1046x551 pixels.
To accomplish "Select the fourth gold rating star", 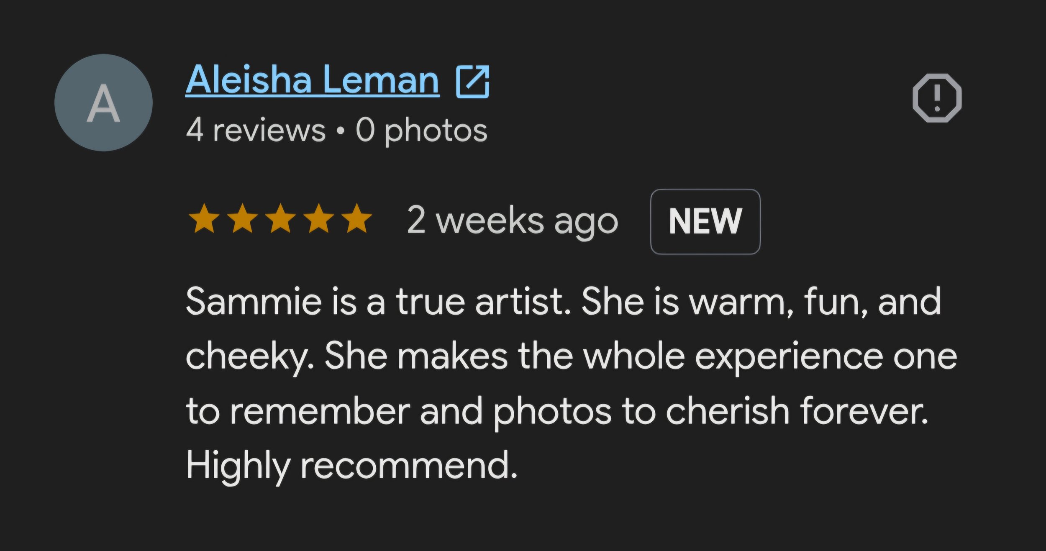I will click(318, 218).
